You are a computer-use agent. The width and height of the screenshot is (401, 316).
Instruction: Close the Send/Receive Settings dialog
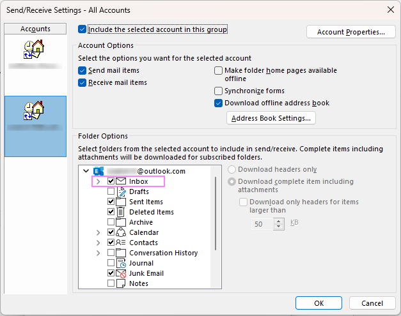click(391, 10)
